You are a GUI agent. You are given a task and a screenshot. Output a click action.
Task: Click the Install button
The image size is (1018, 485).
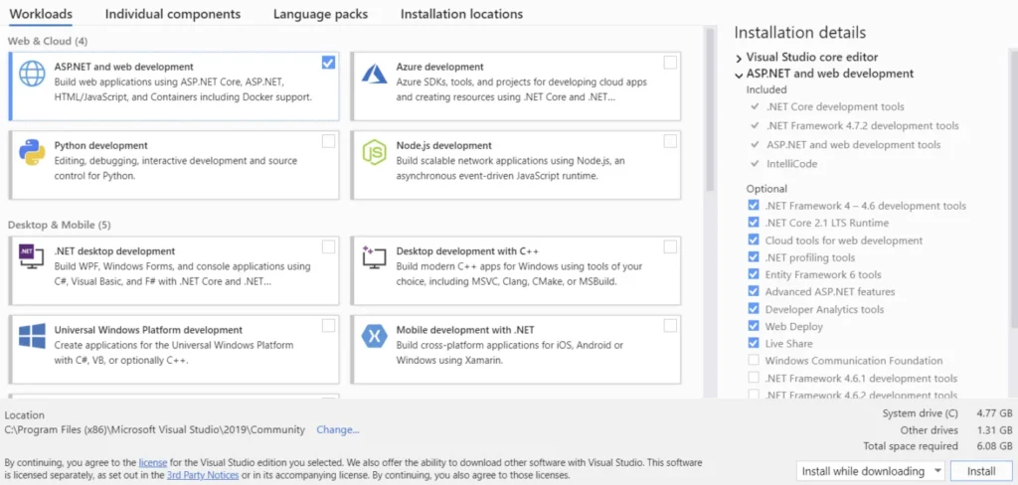981,471
